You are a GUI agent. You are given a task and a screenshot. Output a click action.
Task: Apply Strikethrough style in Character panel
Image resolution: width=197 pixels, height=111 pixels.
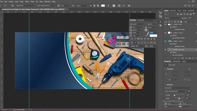155,39
